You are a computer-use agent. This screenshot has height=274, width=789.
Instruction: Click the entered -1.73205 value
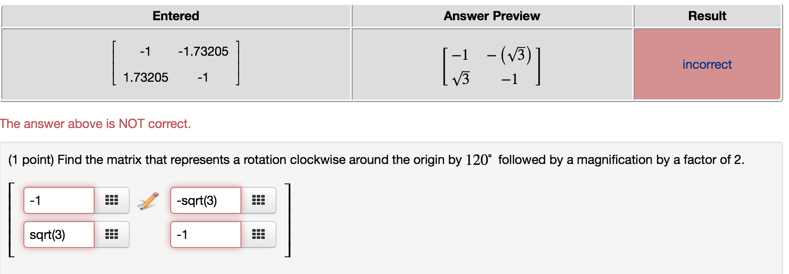203,52
